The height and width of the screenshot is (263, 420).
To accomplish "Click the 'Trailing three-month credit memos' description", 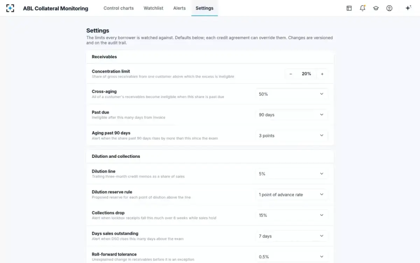I will click(138, 176).
